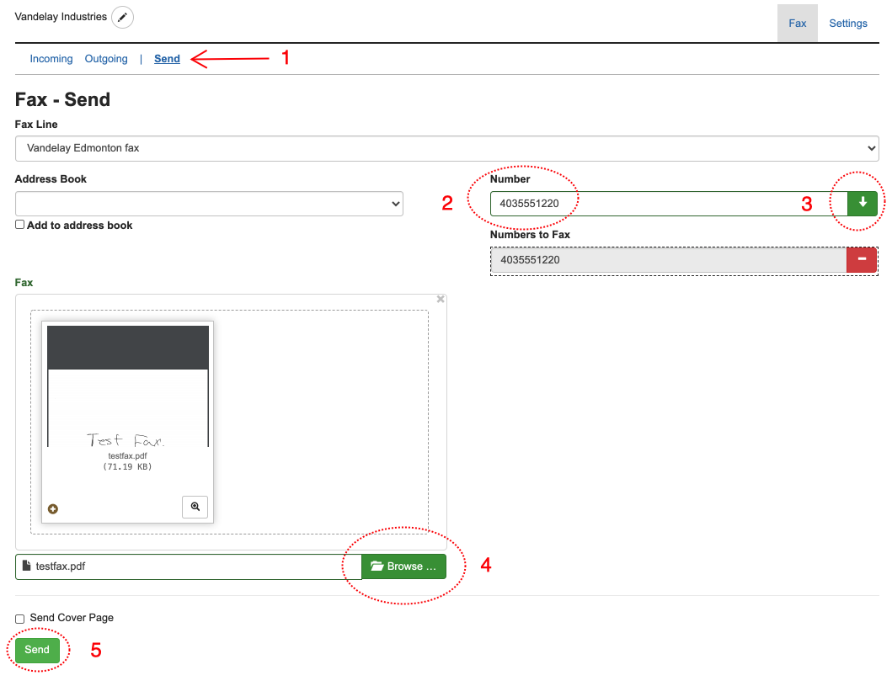The image size is (892, 686).
Task: Click the plus icon on the testfax.pdf thumbnail
Action: (53, 508)
